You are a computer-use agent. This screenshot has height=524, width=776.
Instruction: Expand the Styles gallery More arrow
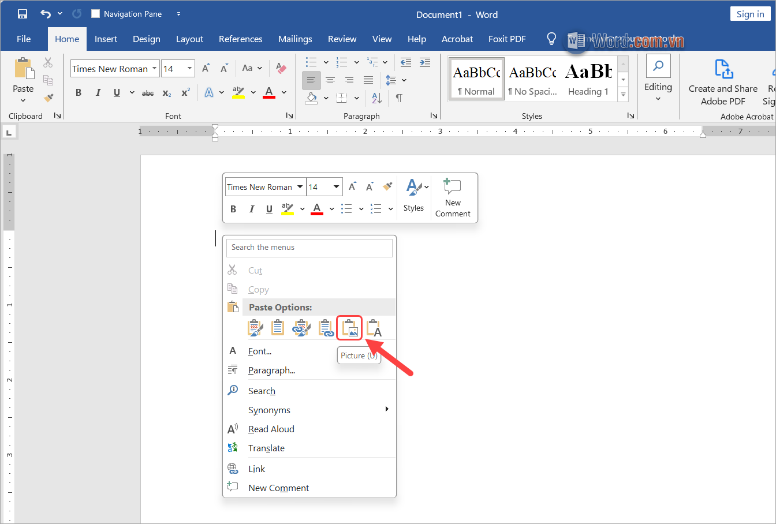623,95
